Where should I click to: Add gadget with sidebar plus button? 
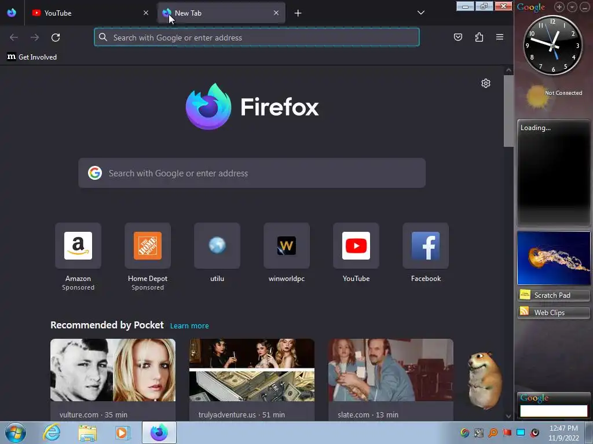click(559, 7)
